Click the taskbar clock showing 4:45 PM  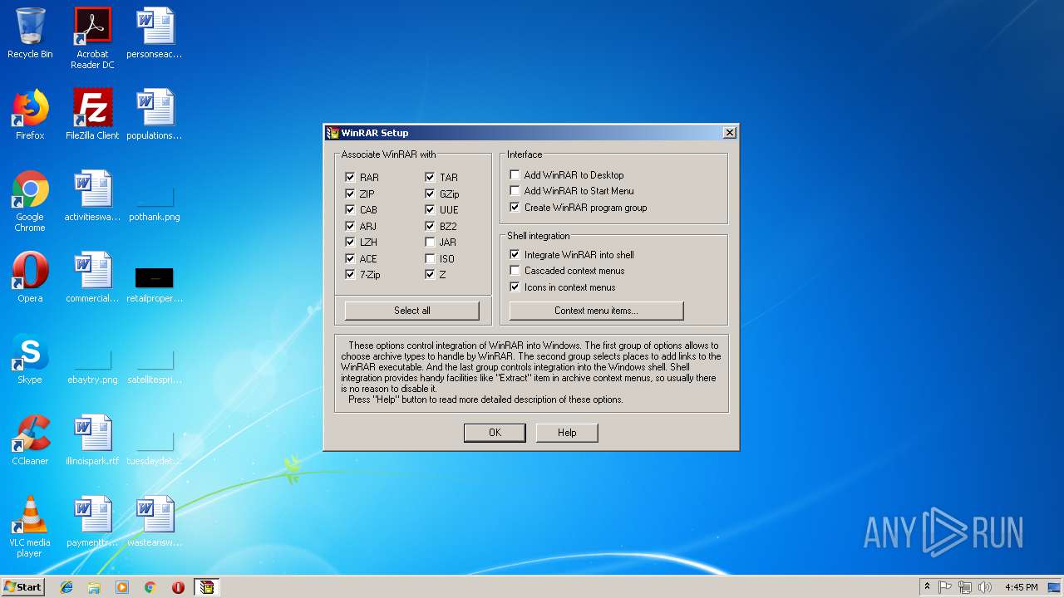pos(1021,587)
